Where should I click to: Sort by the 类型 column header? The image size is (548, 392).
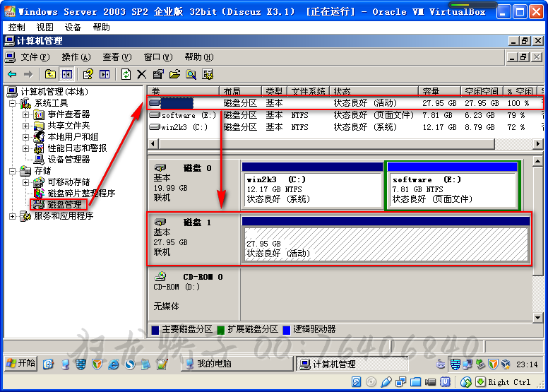[x=274, y=91]
